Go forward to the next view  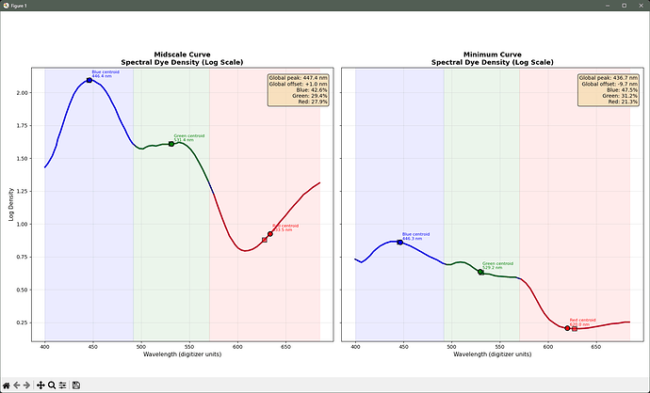click(x=27, y=385)
